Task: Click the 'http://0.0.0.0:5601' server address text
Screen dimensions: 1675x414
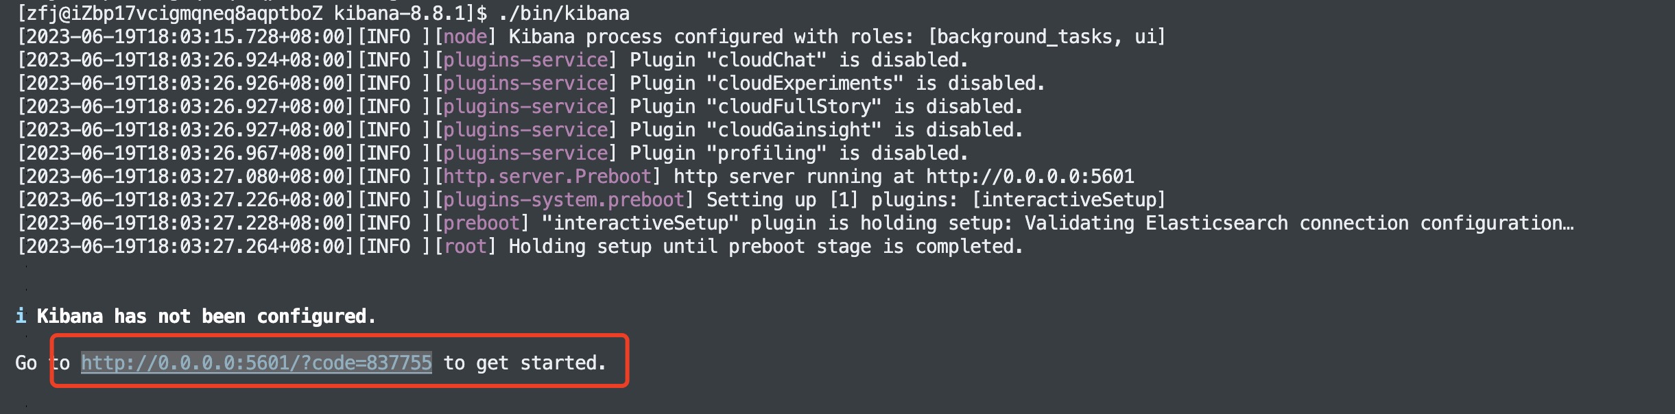Action: pos(1030,176)
